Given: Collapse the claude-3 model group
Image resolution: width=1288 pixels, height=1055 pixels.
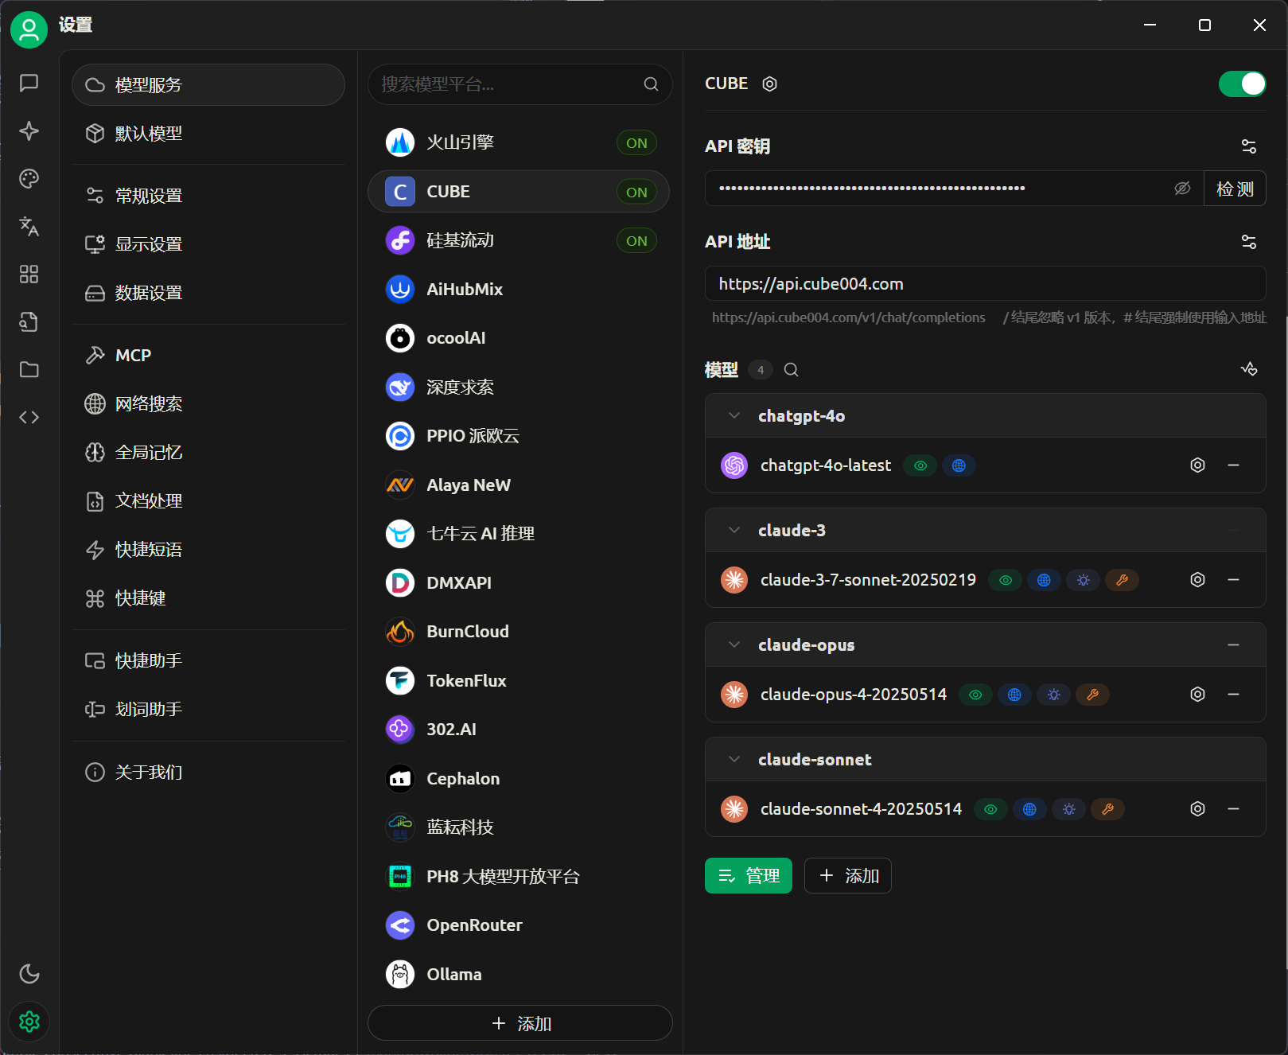Looking at the screenshot, I should pyautogui.click(x=734, y=531).
